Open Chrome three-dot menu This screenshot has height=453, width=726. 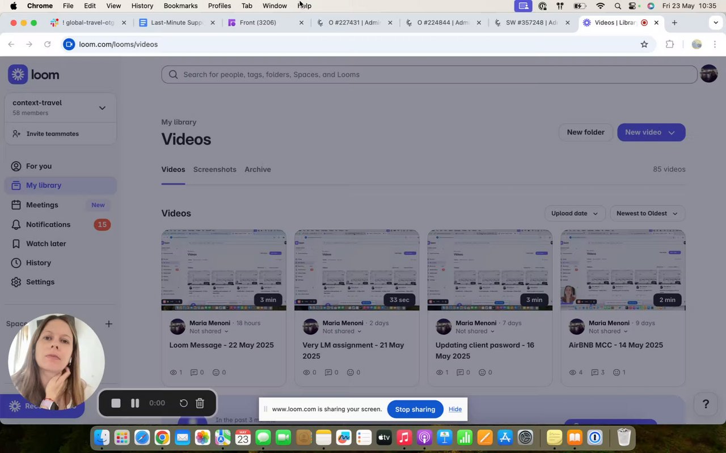[715, 44]
